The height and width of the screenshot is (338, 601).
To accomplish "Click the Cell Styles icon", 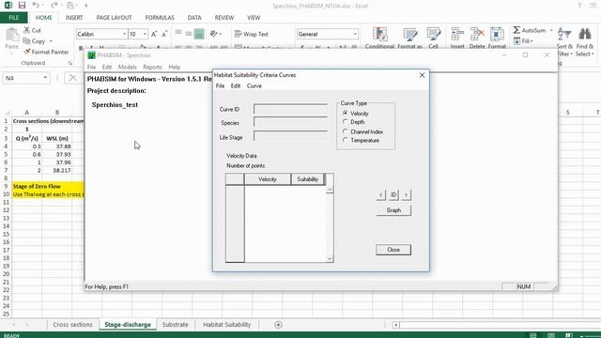I will (x=434, y=34).
